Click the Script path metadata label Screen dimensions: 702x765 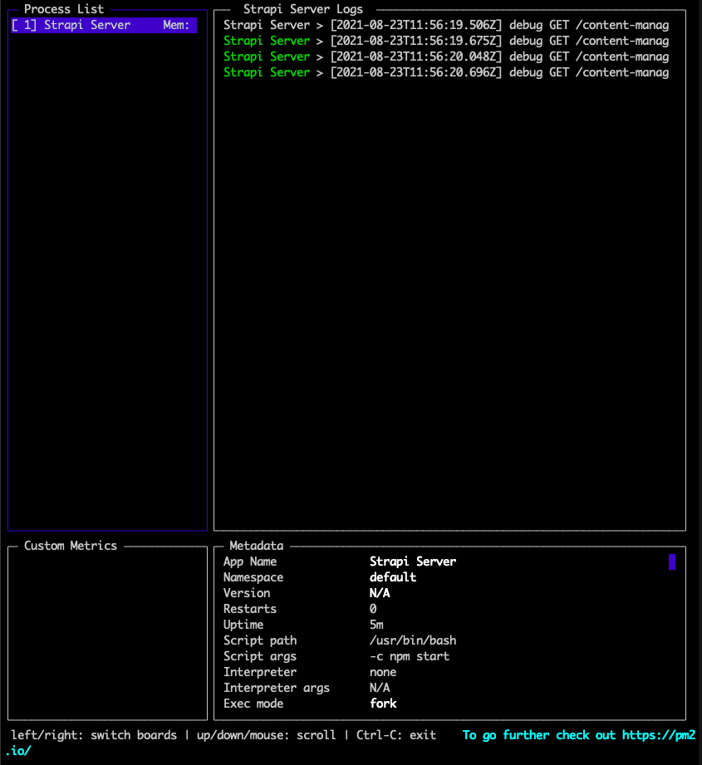(260, 640)
